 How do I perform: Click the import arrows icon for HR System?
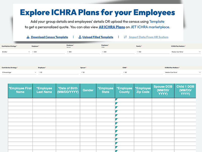125,37
